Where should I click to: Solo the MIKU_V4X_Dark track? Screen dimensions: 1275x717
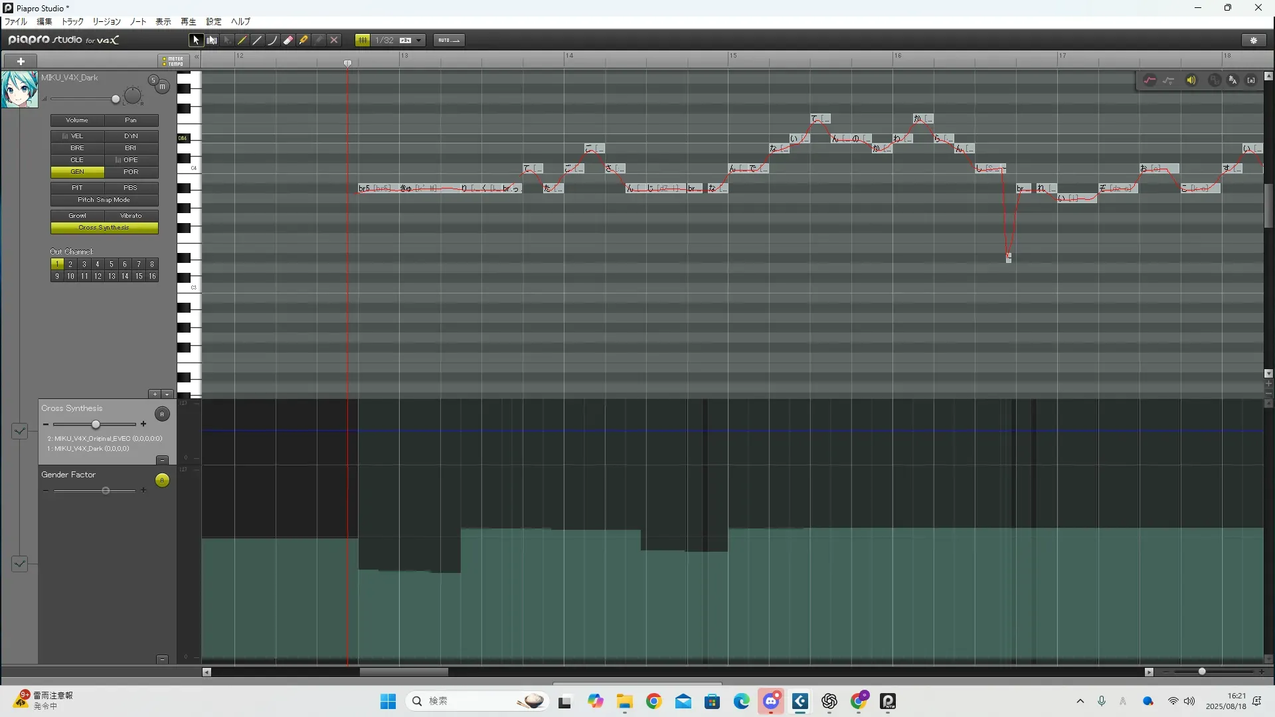[x=153, y=80]
